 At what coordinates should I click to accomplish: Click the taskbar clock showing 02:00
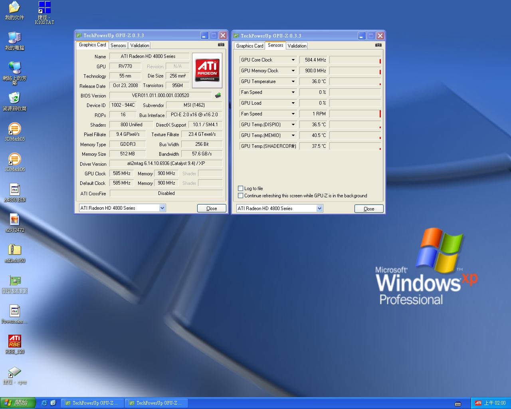pyautogui.click(x=495, y=403)
